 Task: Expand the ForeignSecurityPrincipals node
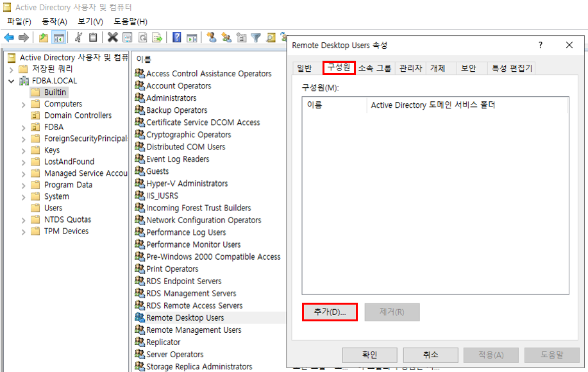click(23, 140)
